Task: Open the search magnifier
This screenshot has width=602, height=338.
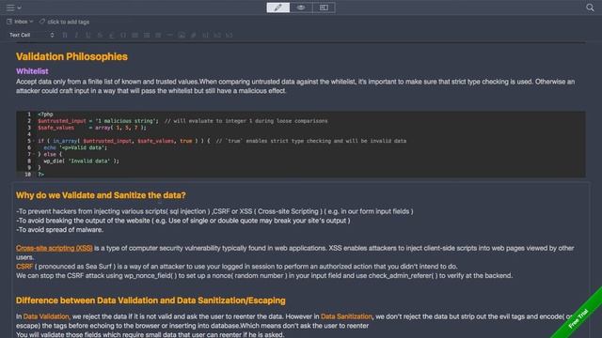Action: coord(590,8)
